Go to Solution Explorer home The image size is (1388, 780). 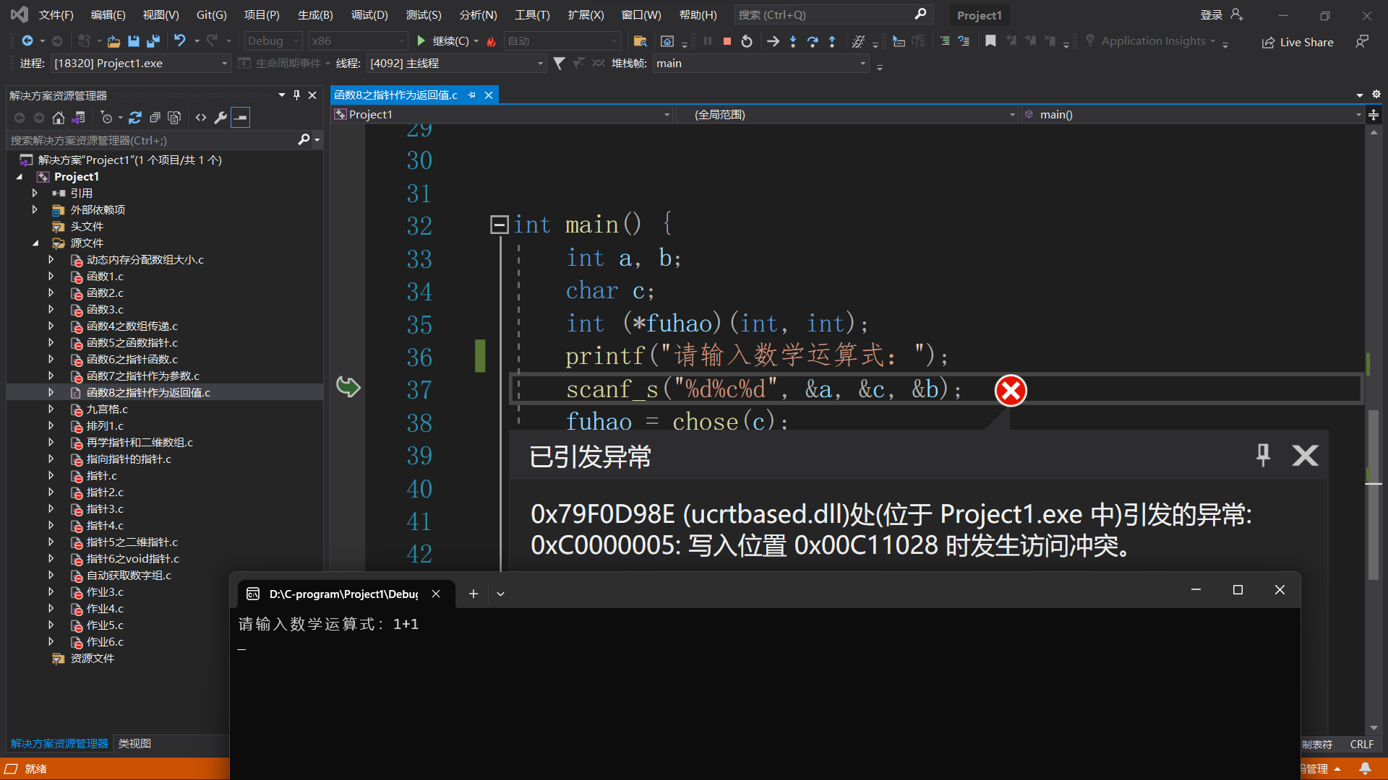click(59, 117)
